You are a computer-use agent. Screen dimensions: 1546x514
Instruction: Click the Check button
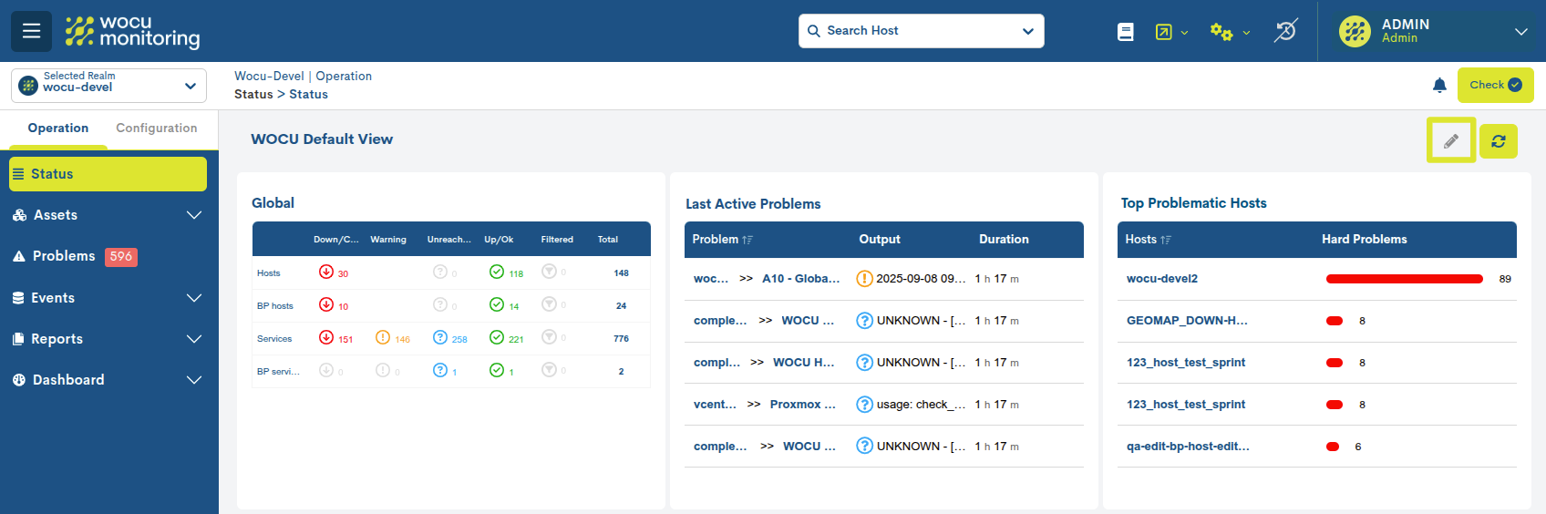pos(1495,85)
